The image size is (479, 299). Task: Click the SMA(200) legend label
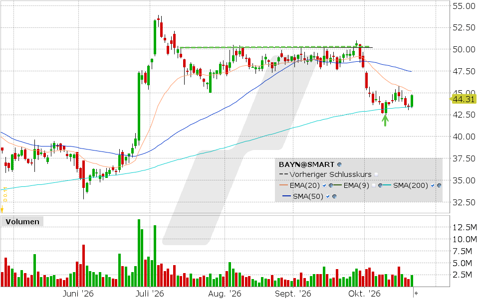click(411, 185)
